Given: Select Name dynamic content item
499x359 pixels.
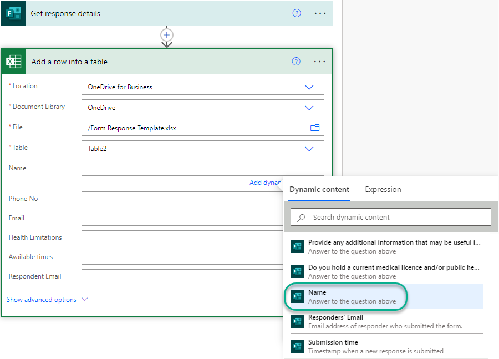Looking at the screenshot, I should 383,296.
